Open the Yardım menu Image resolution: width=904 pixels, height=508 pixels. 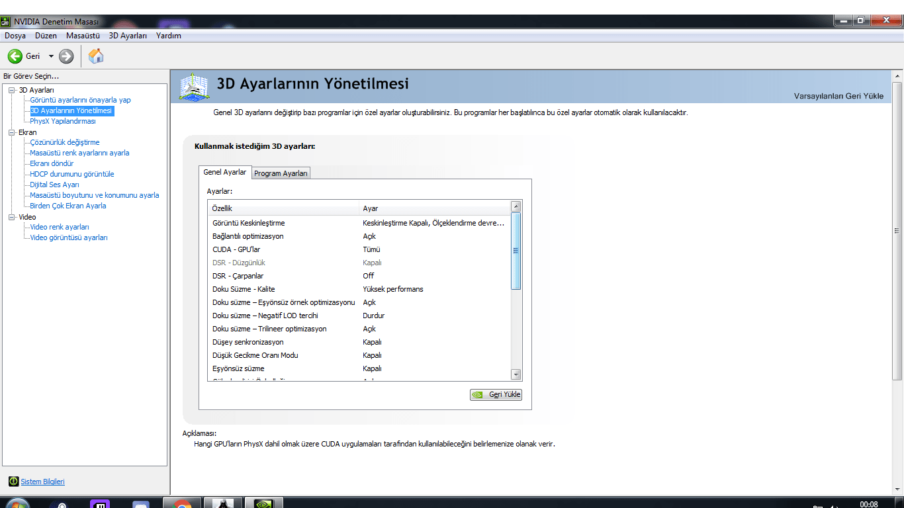coord(169,36)
